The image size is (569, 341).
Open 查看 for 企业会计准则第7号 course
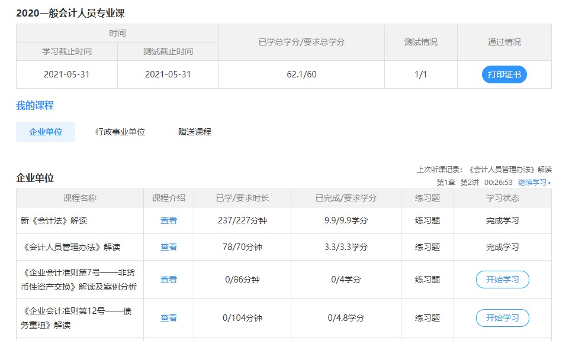[x=169, y=279]
